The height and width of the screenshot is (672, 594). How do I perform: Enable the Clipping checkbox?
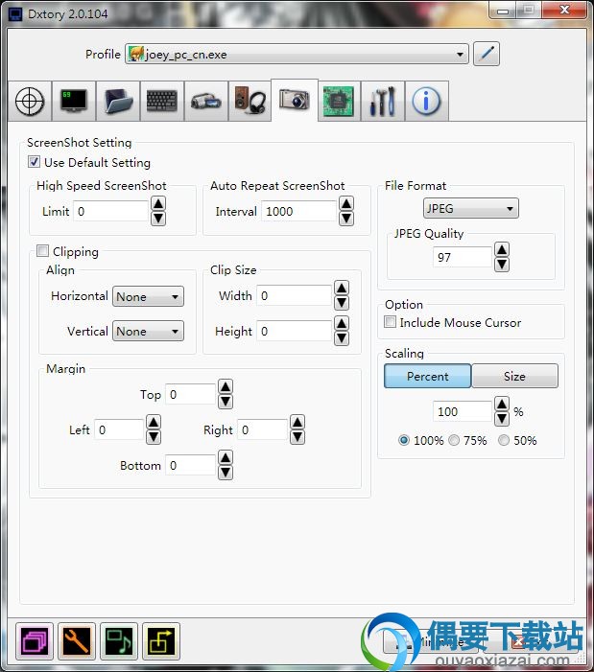coord(42,251)
